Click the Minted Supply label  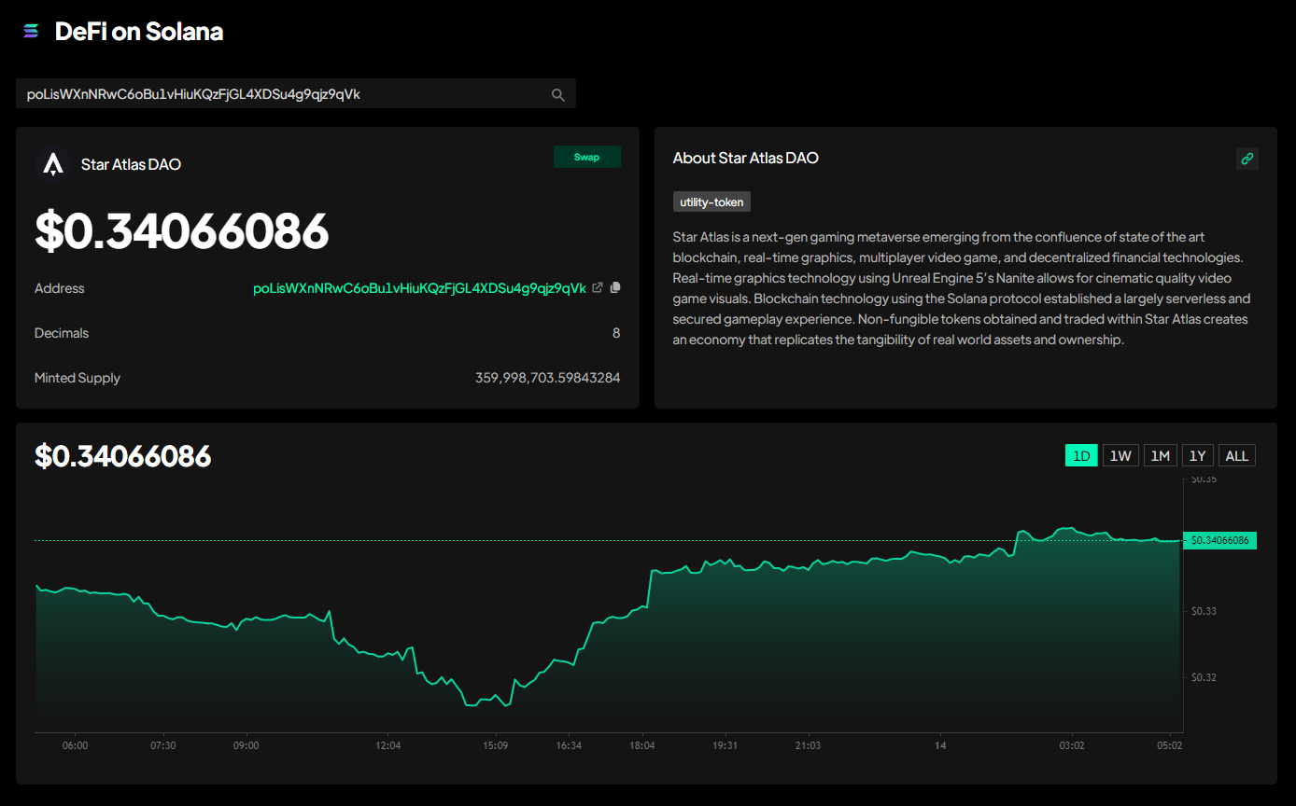[x=77, y=378]
